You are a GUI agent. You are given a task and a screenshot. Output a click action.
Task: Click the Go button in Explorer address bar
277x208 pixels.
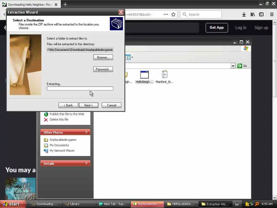click(x=242, y=66)
